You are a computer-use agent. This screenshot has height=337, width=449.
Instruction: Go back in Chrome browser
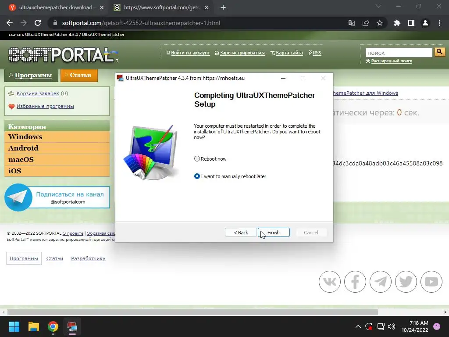pos(10,23)
